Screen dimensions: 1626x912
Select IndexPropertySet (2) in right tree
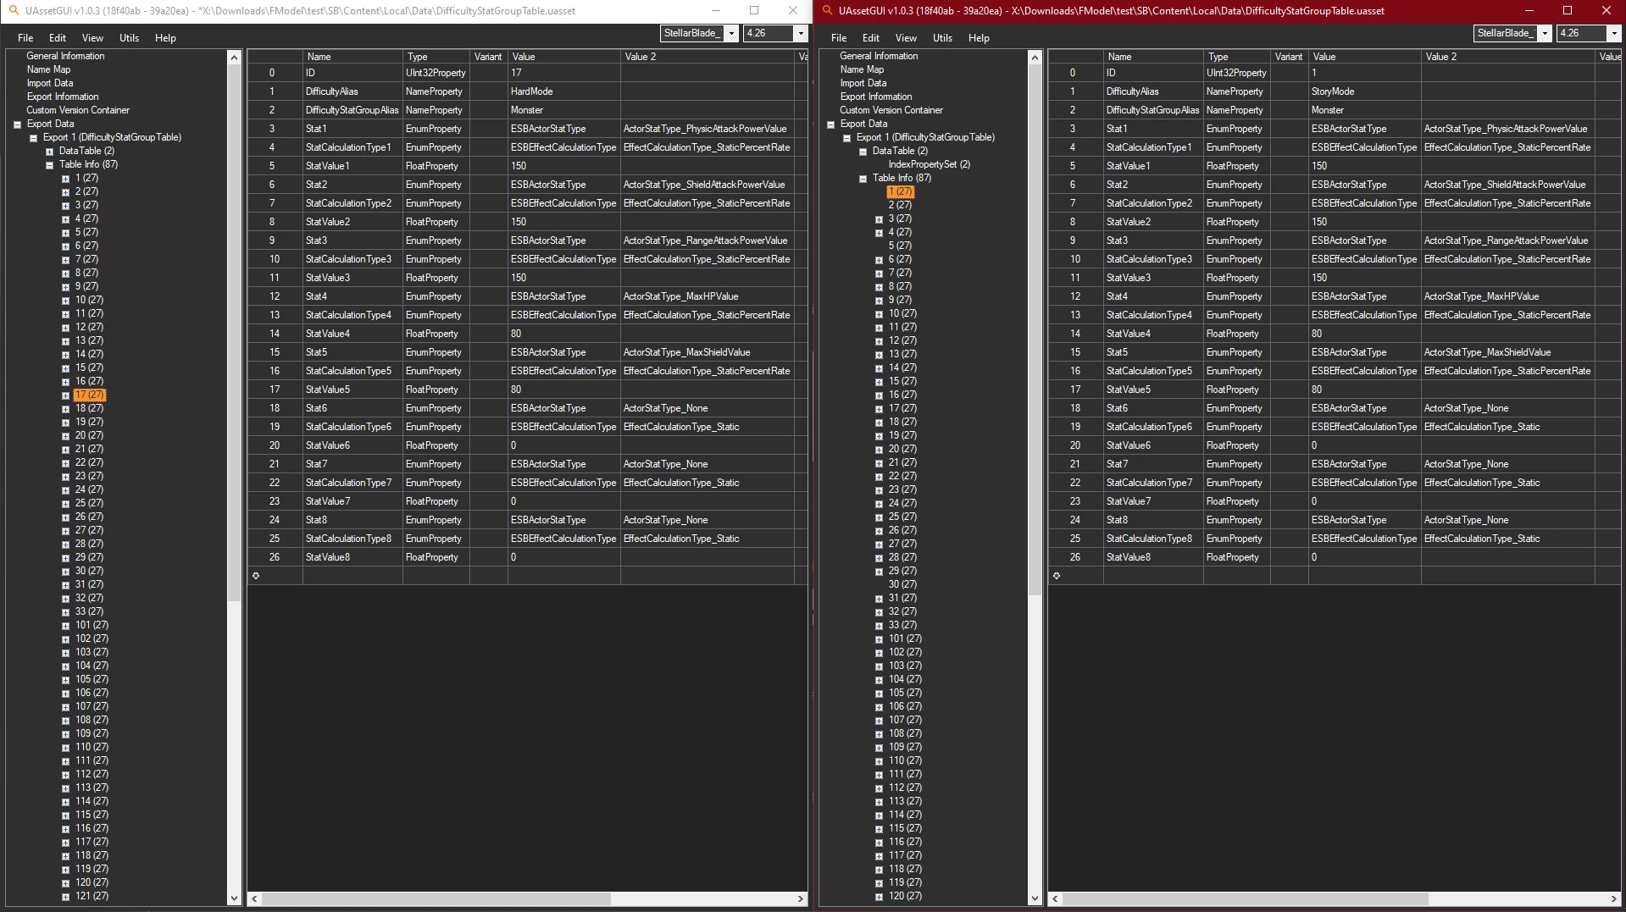929,164
